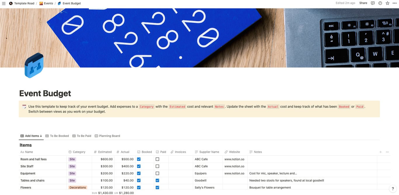Open the Supplier Name column header menu
399x195 pixels.
(207, 152)
